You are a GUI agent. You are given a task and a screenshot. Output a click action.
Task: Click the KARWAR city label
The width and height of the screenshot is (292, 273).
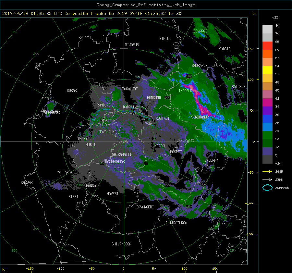(x=27, y=182)
